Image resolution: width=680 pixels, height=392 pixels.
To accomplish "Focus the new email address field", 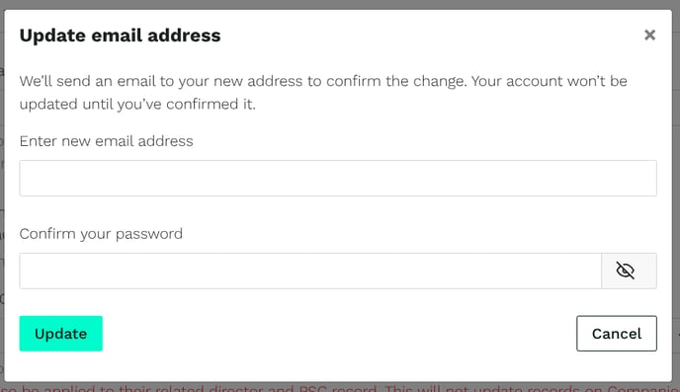I will click(338, 178).
